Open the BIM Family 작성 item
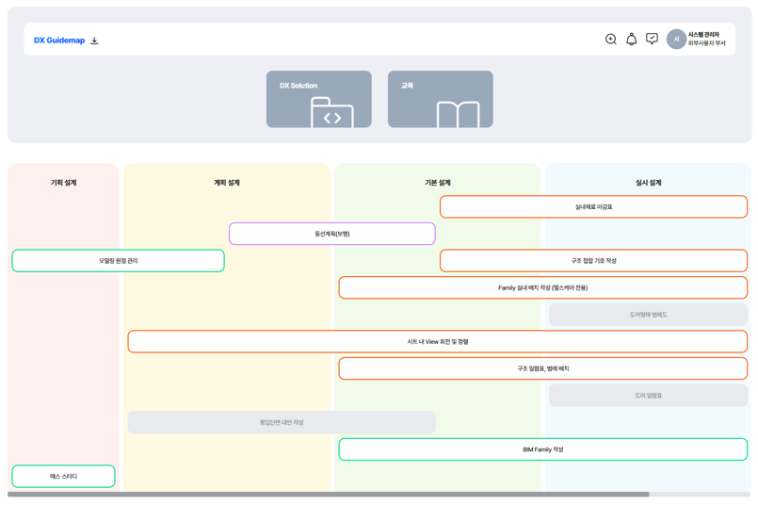Image resolution: width=758 pixels, height=505 pixels. click(542, 449)
